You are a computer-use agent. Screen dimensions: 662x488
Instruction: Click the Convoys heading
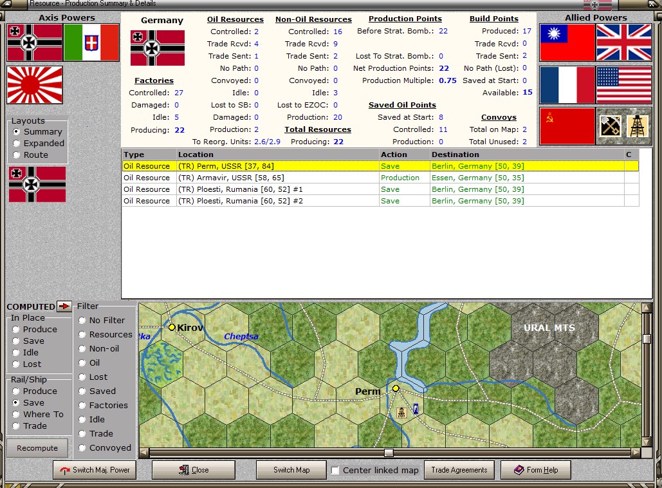coord(499,117)
